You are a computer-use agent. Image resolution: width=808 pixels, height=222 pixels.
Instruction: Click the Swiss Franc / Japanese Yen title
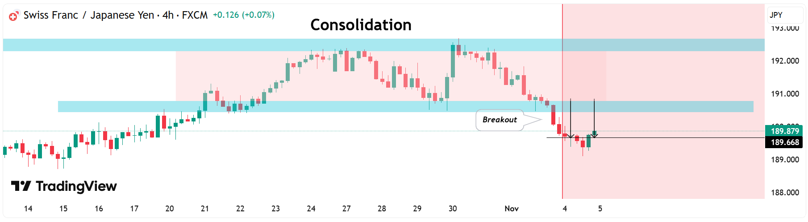point(88,15)
